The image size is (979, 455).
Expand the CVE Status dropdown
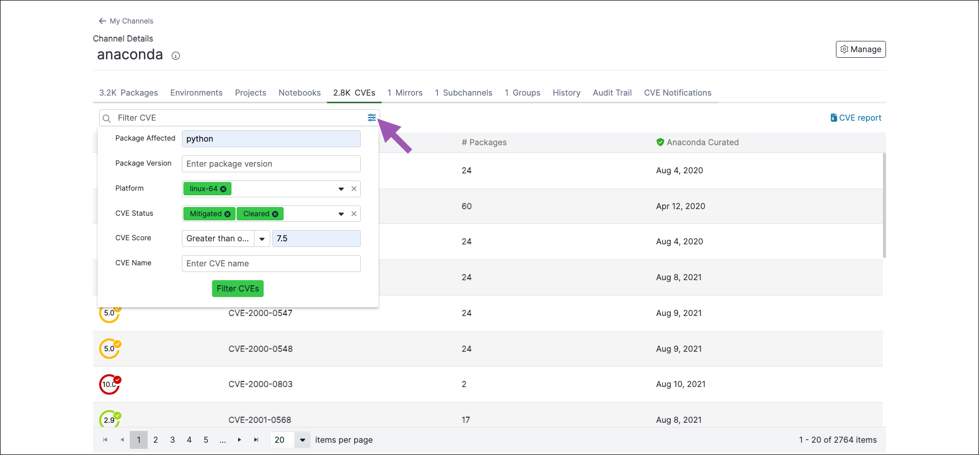341,214
